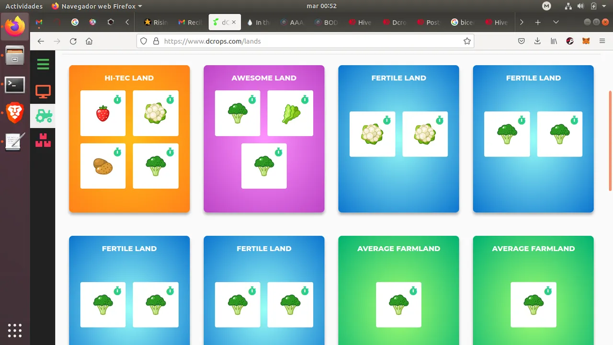This screenshot has width=613, height=345.
Task: Open the pink crates inventory icon
Action: pyautogui.click(x=43, y=140)
